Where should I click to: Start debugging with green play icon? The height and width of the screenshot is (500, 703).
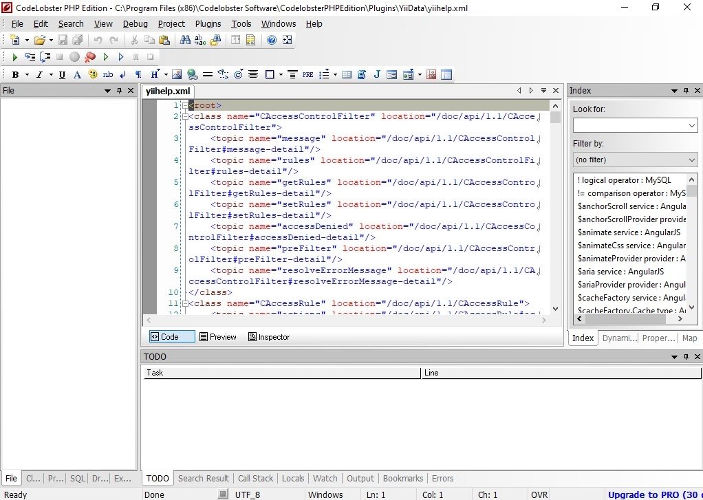pos(15,57)
